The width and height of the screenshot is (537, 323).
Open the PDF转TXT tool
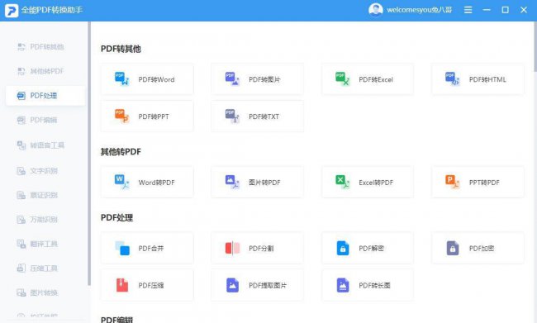257,116
